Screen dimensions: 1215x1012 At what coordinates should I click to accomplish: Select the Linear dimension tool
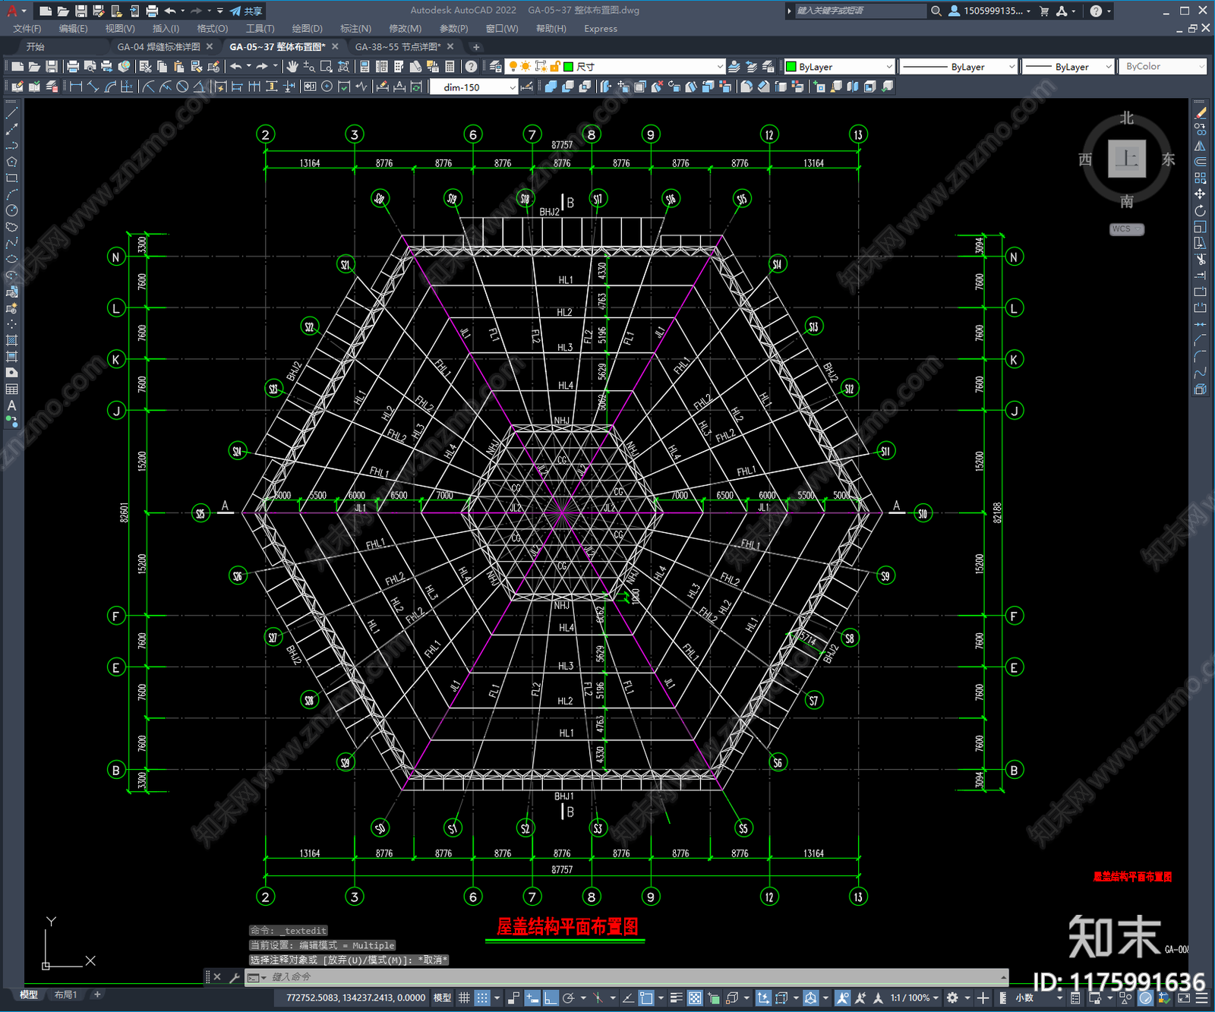point(76,87)
